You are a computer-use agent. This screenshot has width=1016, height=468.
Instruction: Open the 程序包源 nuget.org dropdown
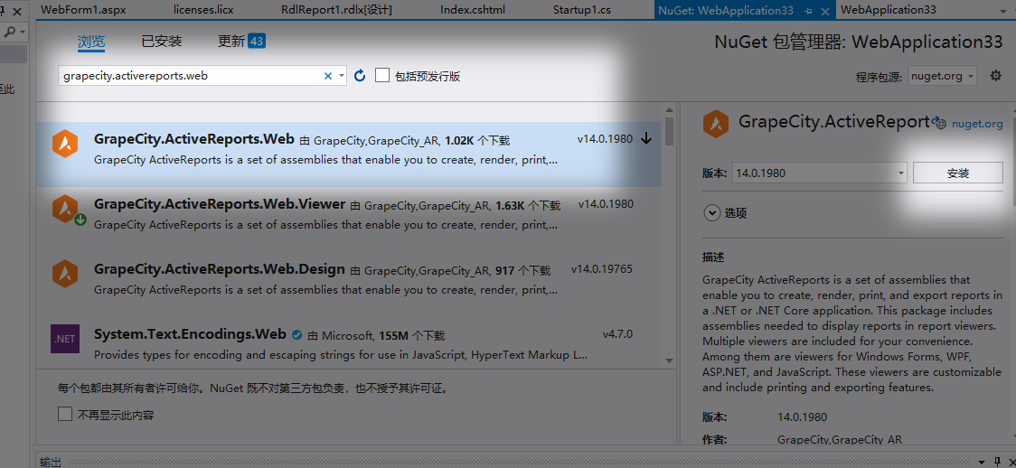click(x=943, y=76)
